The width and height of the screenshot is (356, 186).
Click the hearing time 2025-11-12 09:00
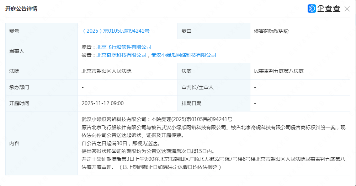pyautogui.click(x=102, y=103)
